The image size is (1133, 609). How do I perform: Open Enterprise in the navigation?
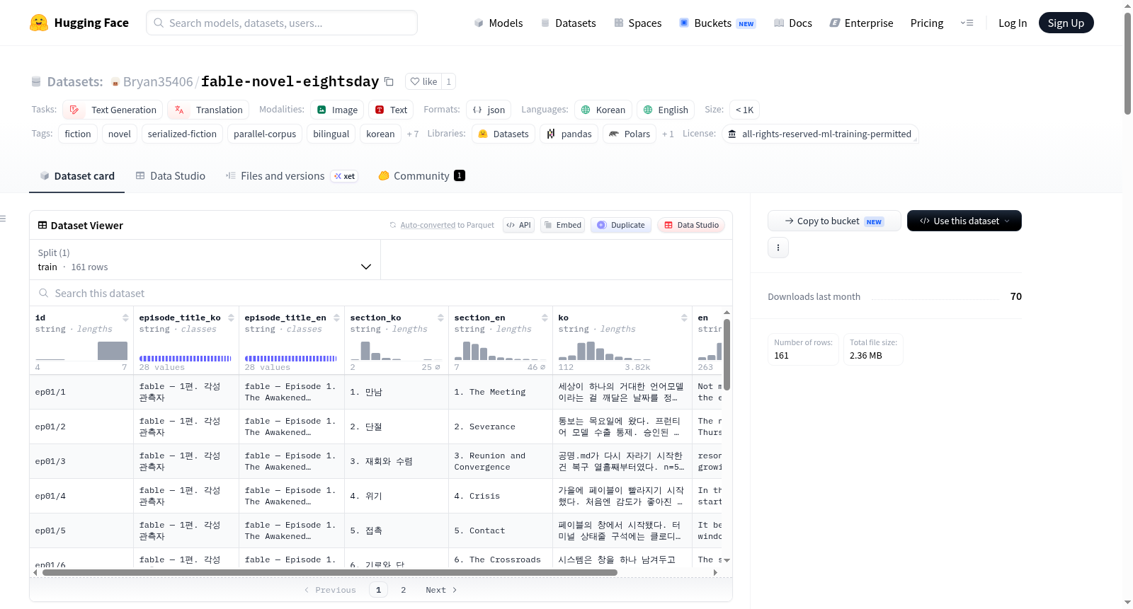pyautogui.click(x=861, y=23)
